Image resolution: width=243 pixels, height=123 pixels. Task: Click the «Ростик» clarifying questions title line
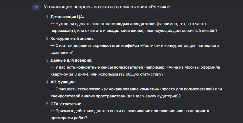coord(107,7)
